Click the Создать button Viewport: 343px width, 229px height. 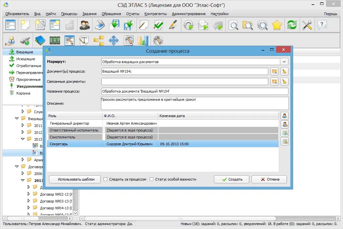(231, 179)
